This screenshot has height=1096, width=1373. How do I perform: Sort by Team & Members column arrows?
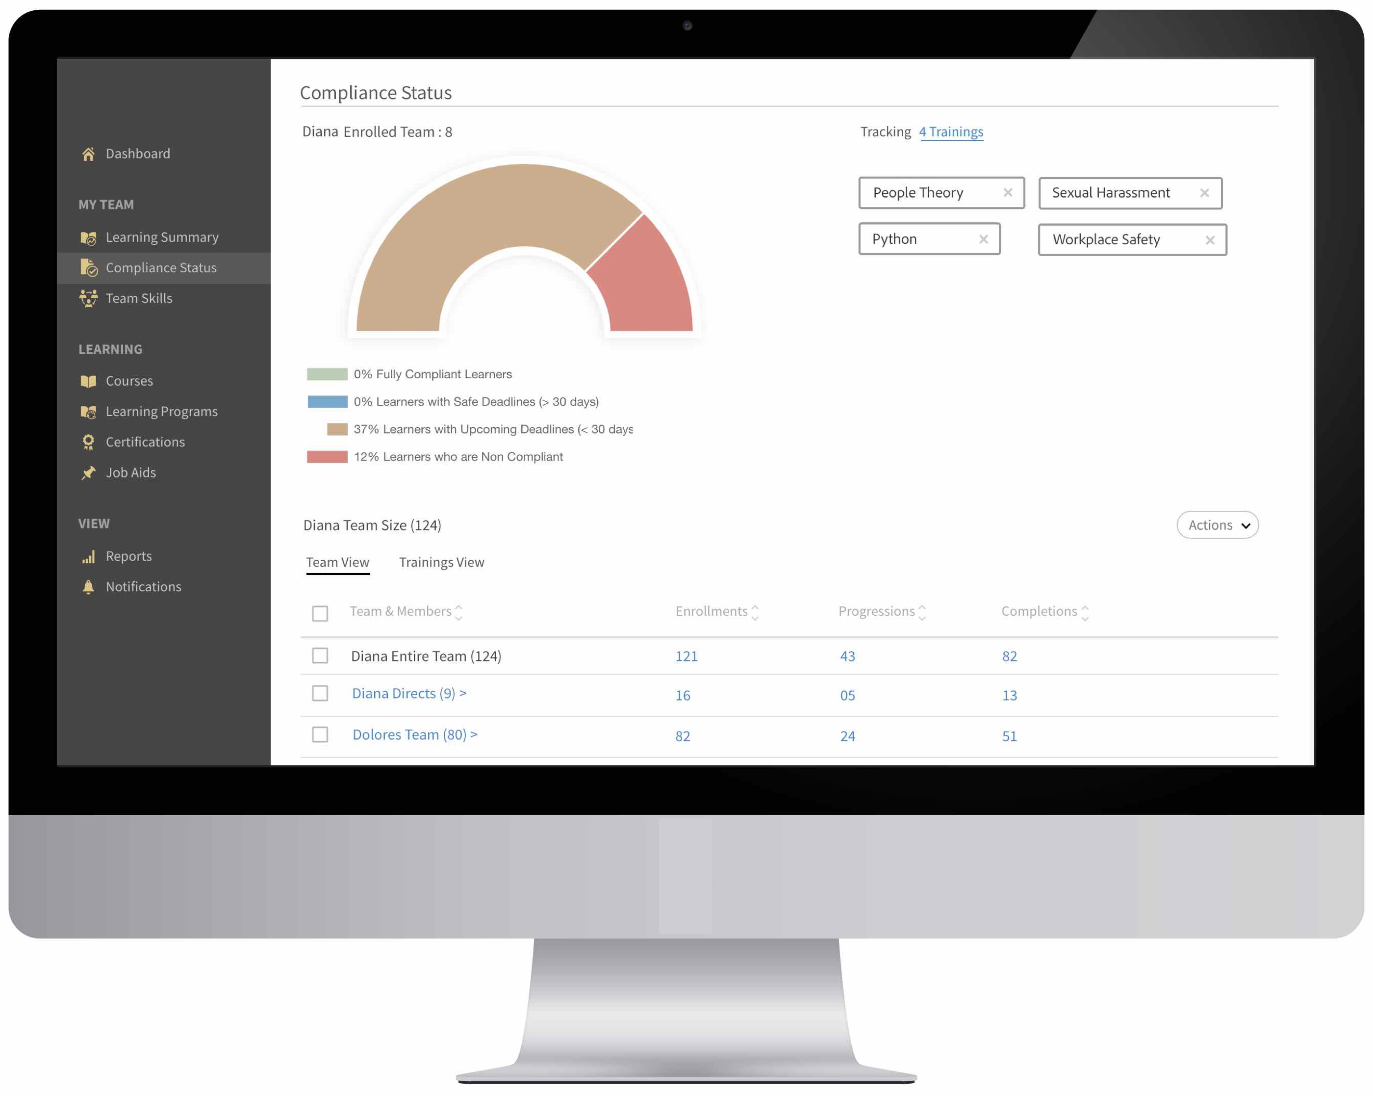point(458,612)
